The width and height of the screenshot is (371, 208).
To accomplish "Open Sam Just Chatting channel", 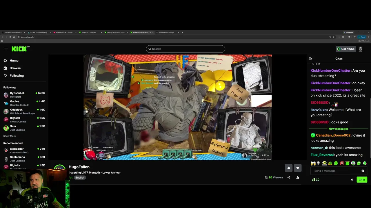I will click(24, 128).
